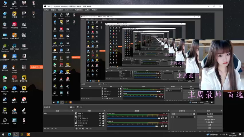Pop out the controls dock panel

pyautogui.click(x=221, y=111)
